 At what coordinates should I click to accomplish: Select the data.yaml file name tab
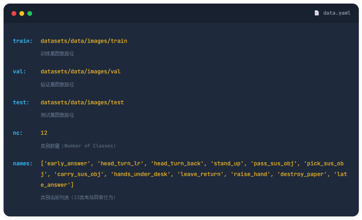337,13
